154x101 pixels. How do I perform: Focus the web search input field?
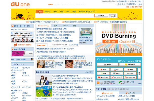[x=65, y=15]
